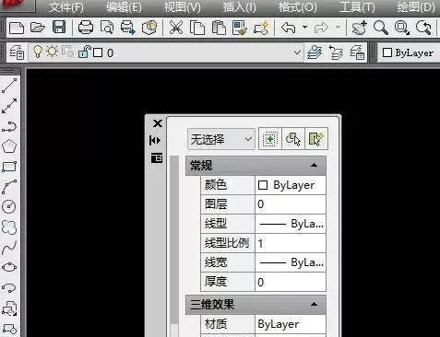Open the 绘图(D) menu

[x=416, y=7]
